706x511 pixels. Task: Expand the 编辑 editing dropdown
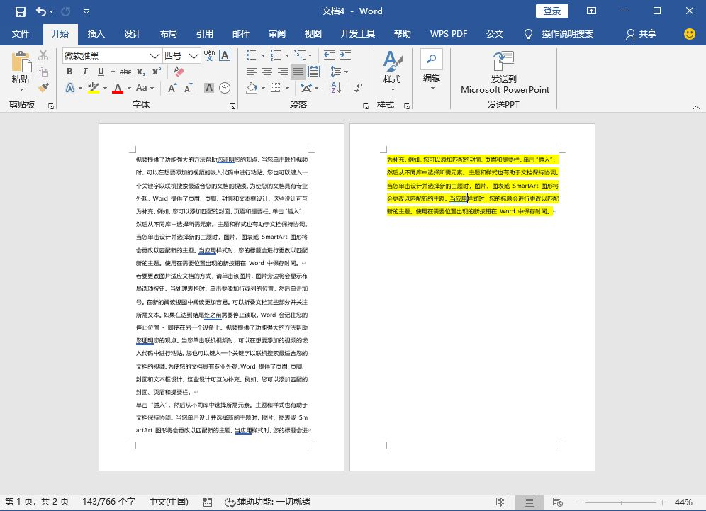tap(432, 72)
